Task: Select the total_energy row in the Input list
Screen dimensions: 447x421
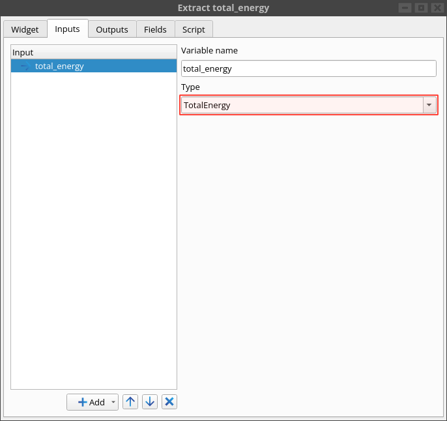Action: point(94,66)
